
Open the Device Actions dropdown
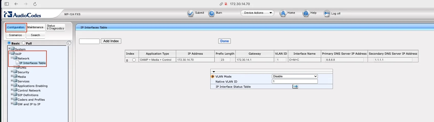click(x=257, y=13)
